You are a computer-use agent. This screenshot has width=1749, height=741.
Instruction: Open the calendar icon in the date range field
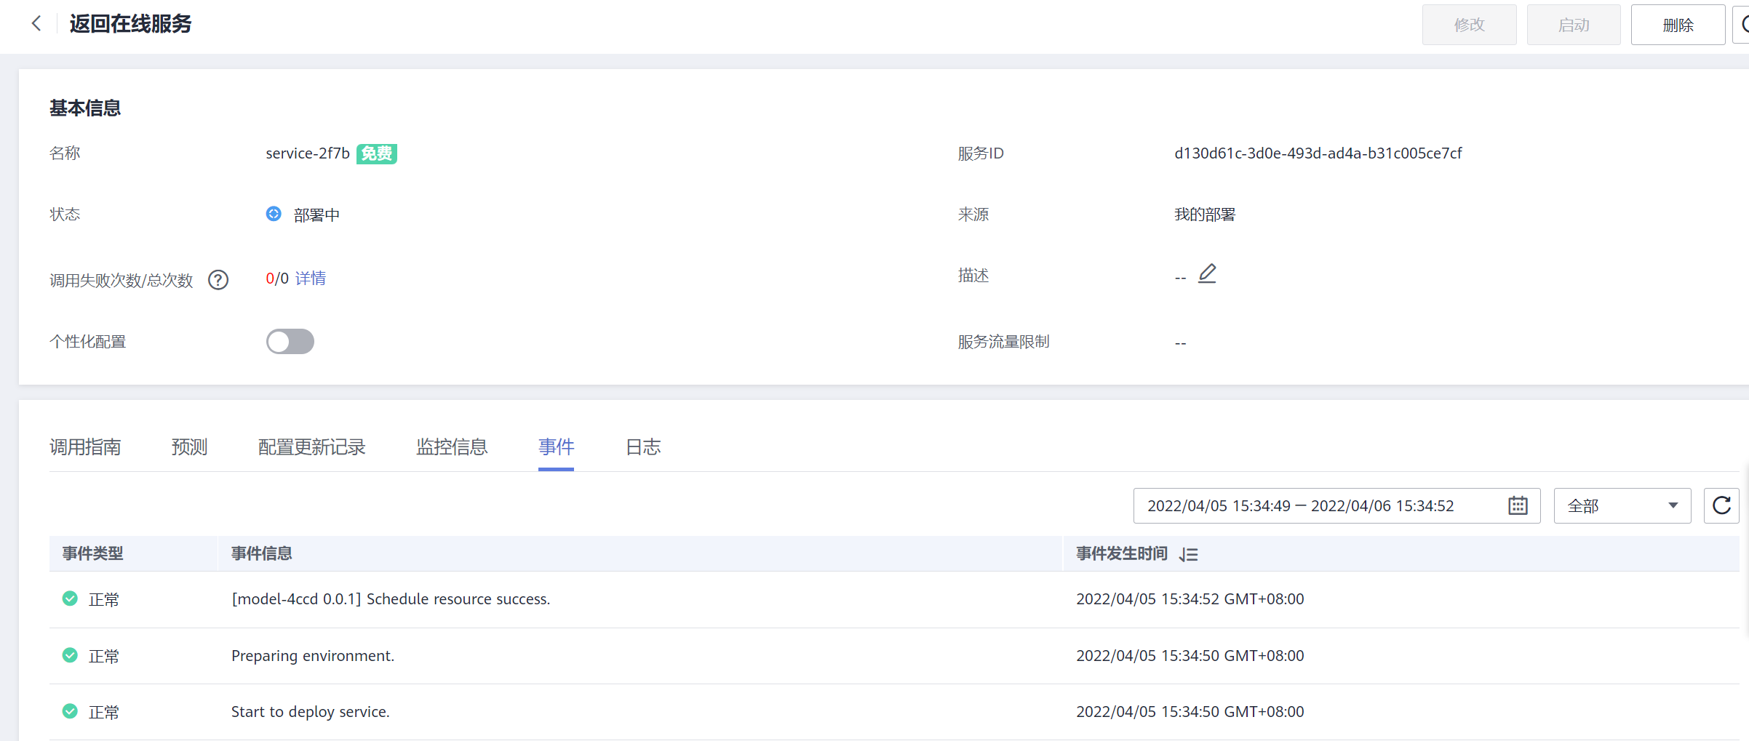(x=1518, y=505)
